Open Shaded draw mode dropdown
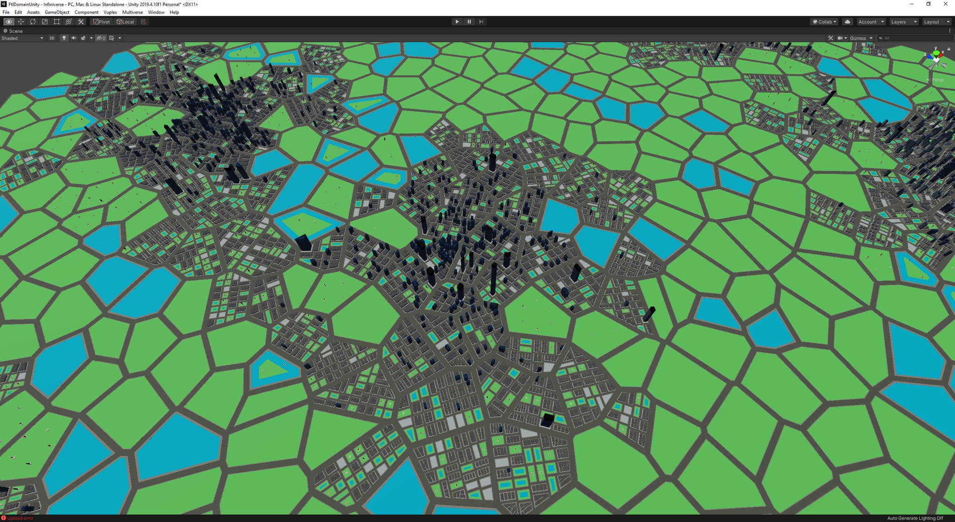This screenshot has height=522, width=955. (22, 38)
